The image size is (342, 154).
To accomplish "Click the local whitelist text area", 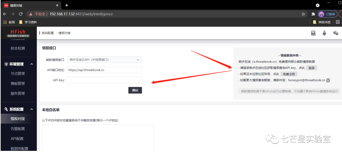I will 98,138.
